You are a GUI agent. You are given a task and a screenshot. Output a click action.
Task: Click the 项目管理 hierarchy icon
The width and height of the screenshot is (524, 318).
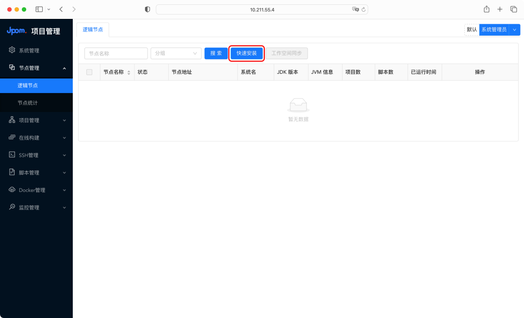tap(12, 120)
